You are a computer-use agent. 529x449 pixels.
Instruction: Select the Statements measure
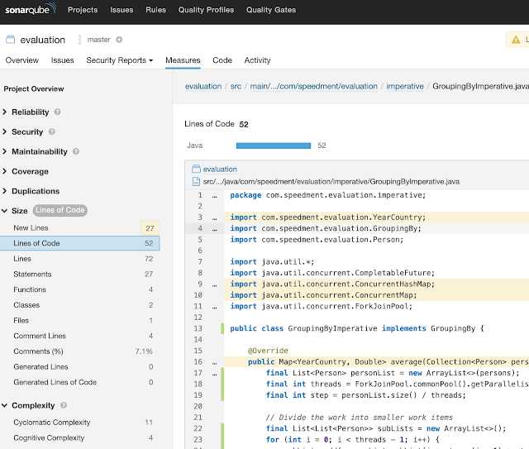pyautogui.click(x=79, y=275)
